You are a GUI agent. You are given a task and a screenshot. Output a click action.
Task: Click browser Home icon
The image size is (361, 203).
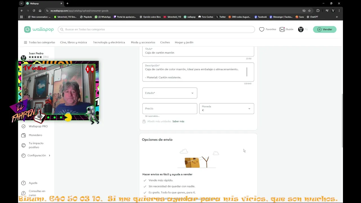pyautogui.click(x=40, y=11)
